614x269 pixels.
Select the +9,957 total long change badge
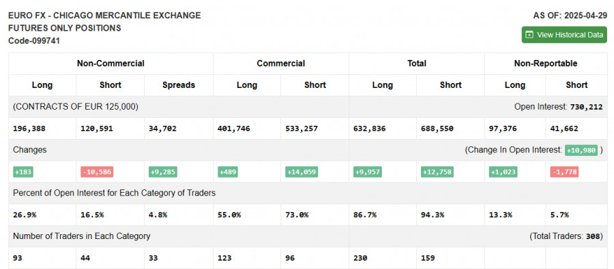coord(367,172)
